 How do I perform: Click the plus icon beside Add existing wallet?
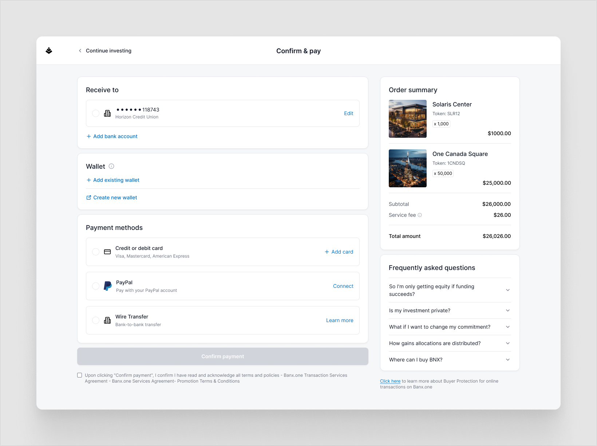88,180
